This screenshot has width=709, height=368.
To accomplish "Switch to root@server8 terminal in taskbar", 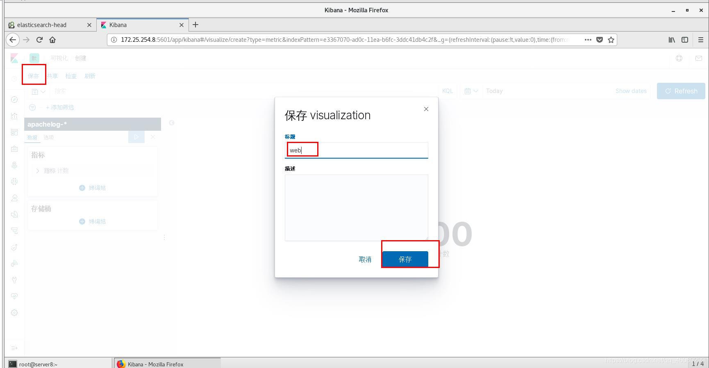I will 59,364.
